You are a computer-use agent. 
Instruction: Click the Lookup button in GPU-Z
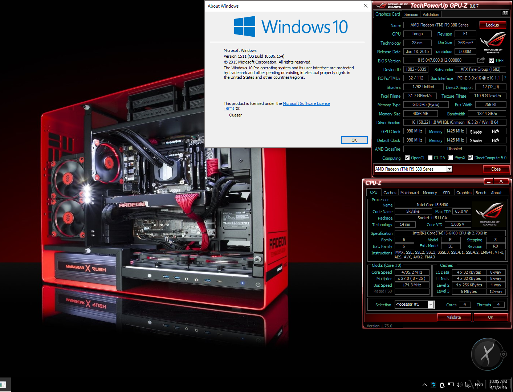[492, 25]
